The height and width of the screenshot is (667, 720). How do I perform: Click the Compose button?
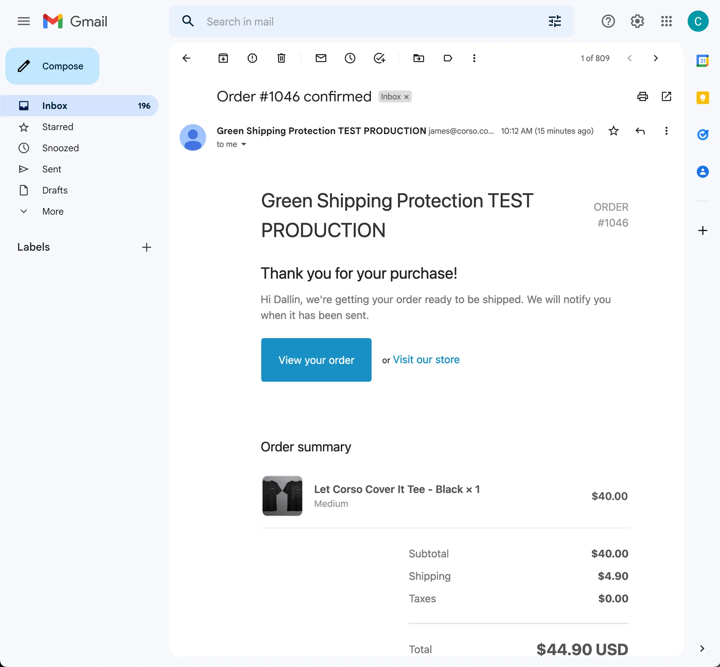click(x=53, y=66)
